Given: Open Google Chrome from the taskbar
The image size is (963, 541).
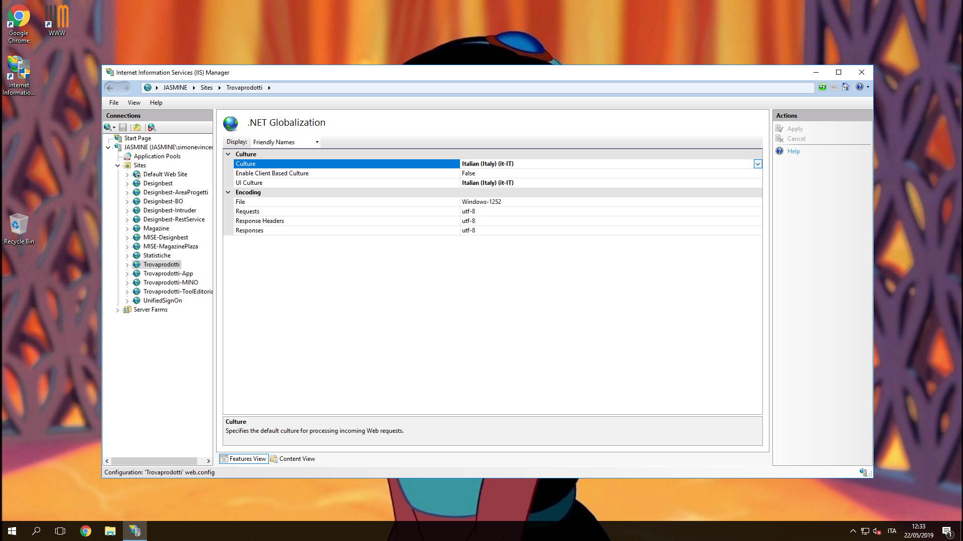Looking at the screenshot, I should [86, 531].
